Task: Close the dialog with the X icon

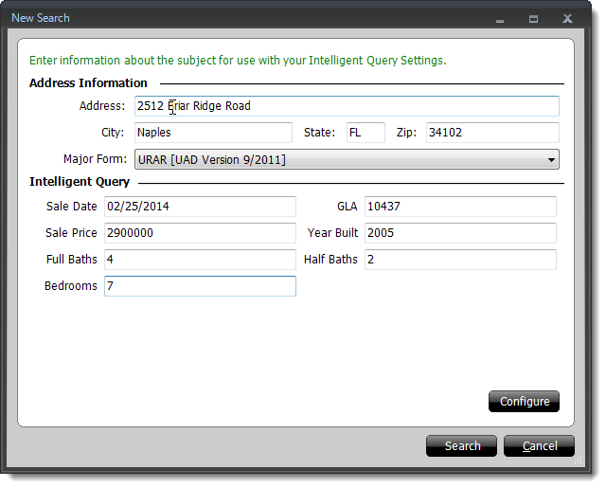Action: (x=567, y=19)
